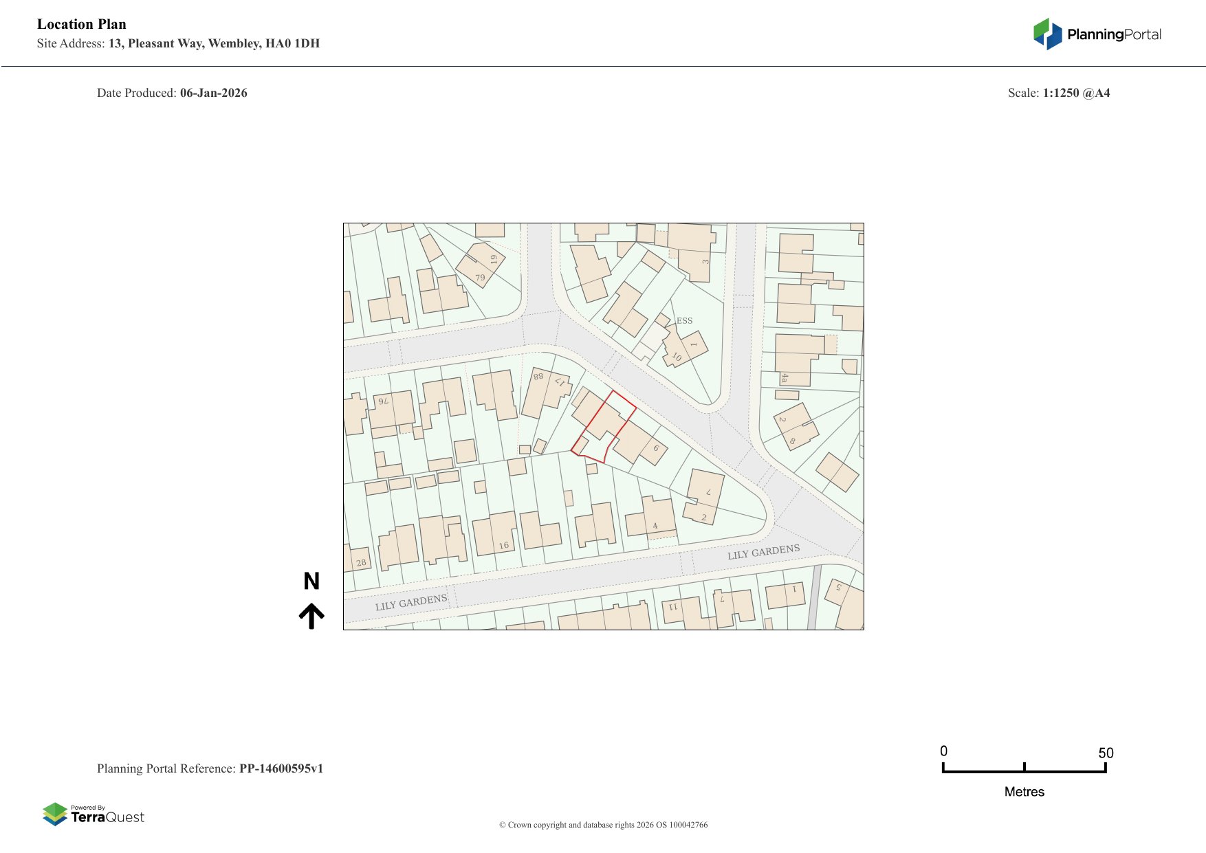
Task: Click the Site Address text
Action: pos(178,43)
